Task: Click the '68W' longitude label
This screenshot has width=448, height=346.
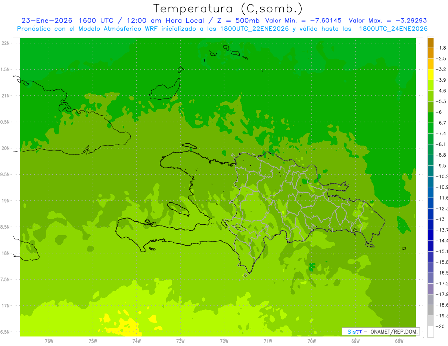Action: pyautogui.click(x=399, y=341)
